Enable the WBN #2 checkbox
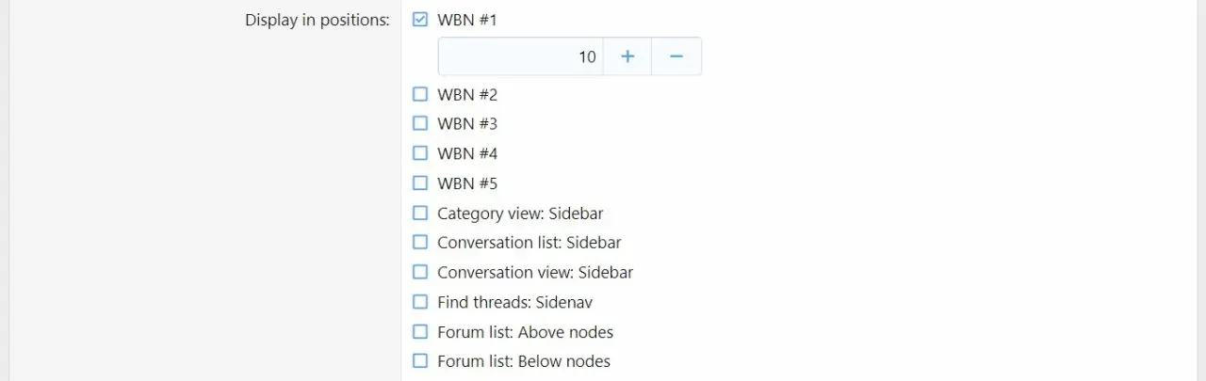 pos(420,94)
